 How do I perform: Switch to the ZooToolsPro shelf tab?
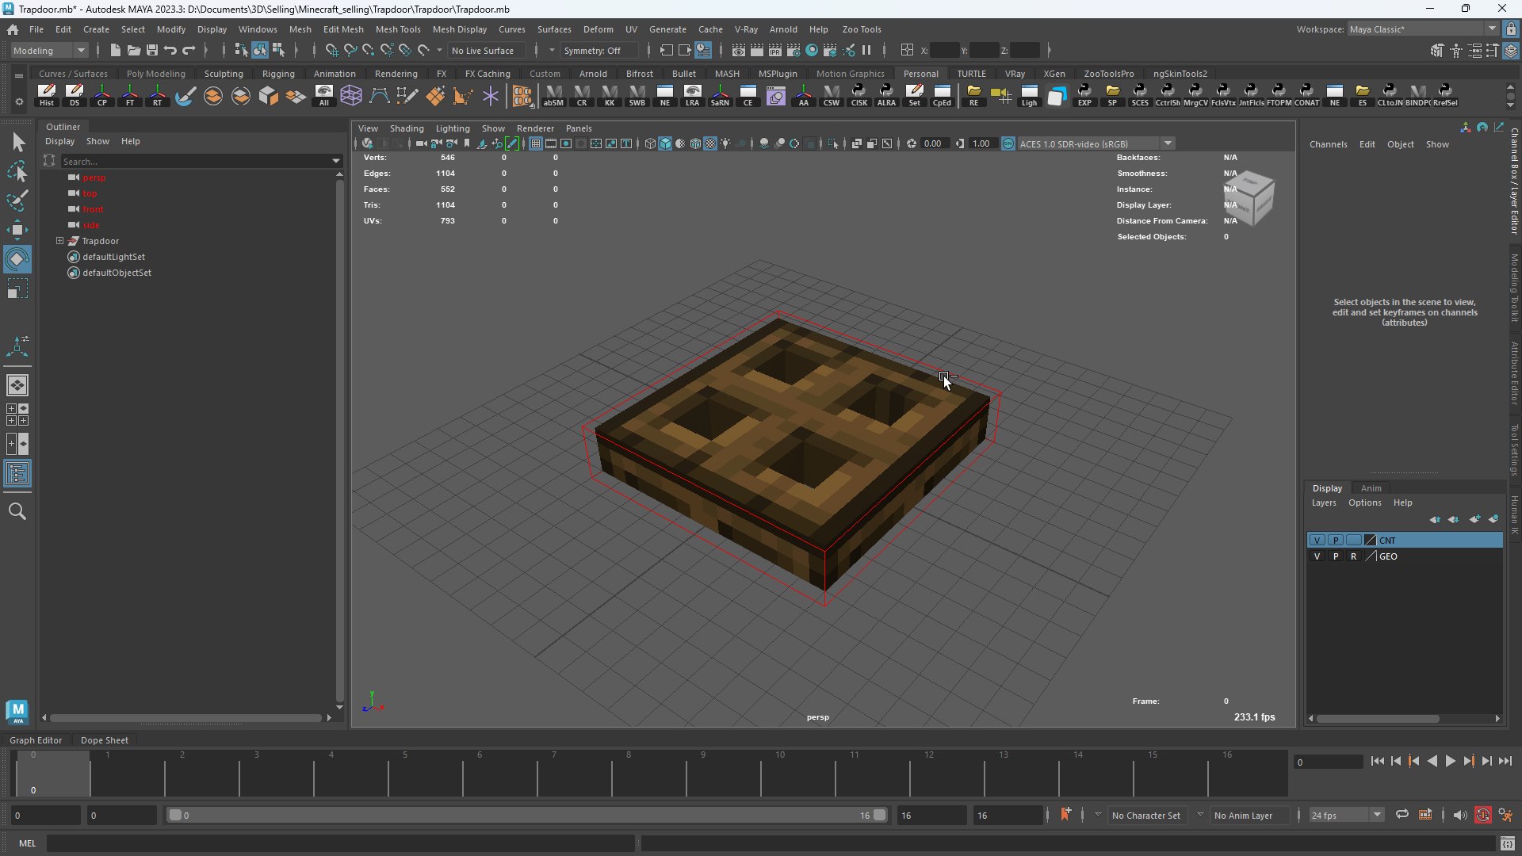[1108, 74]
